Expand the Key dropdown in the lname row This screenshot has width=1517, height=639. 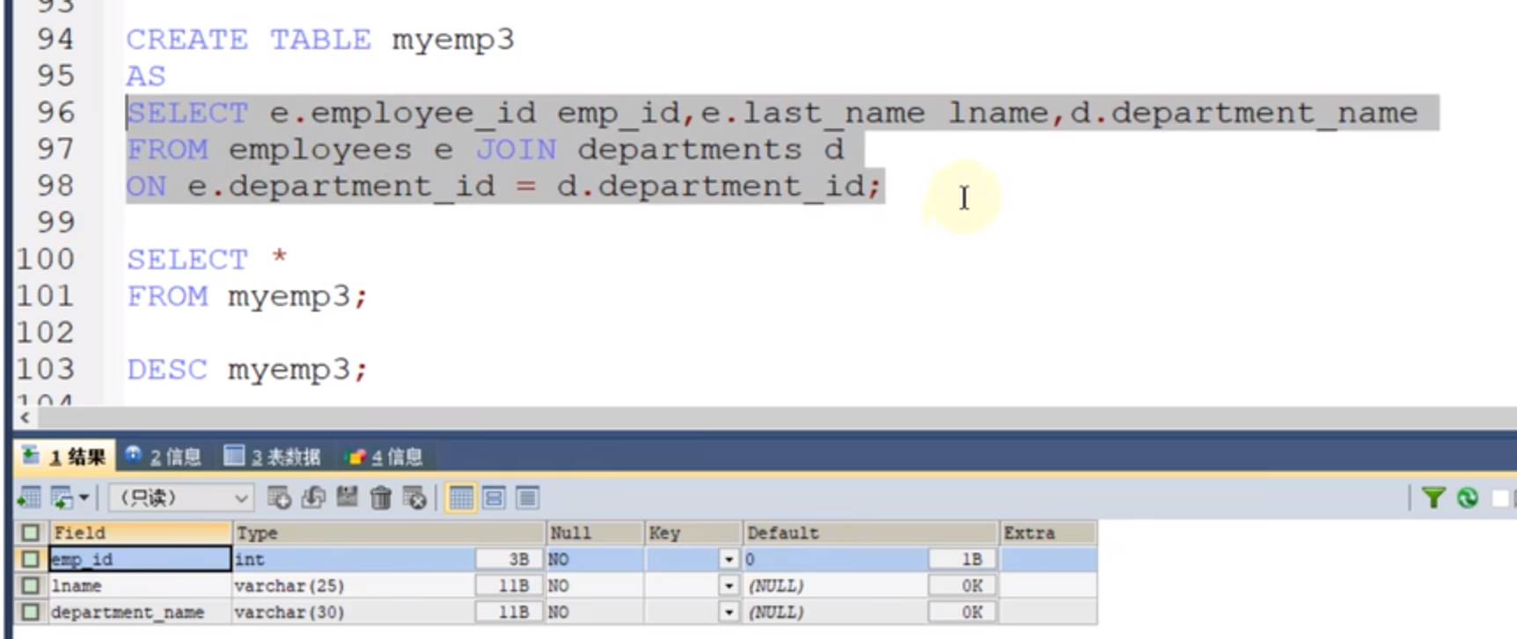pos(729,585)
